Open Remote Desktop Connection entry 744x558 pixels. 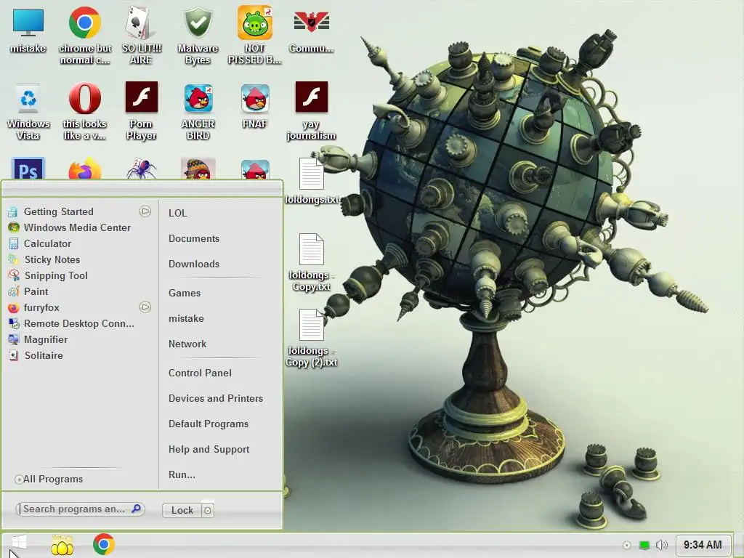(80, 323)
